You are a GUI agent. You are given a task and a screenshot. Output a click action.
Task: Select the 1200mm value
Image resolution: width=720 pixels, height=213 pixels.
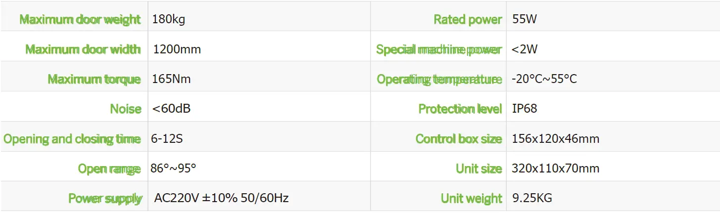pyautogui.click(x=177, y=49)
